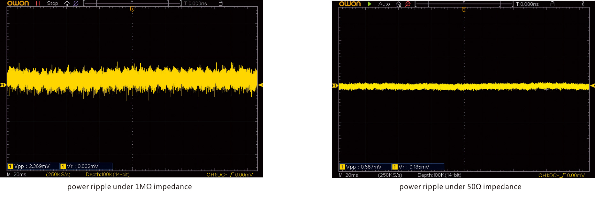Select the Vr 0.662mV measurement box
The width and height of the screenshot is (595, 200).
click(x=86, y=166)
